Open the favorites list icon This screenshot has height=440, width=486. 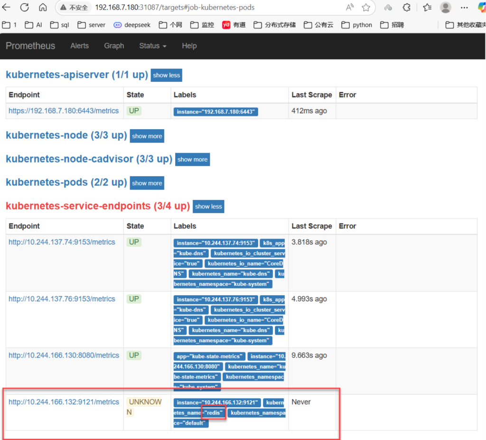click(x=427, y=8)
